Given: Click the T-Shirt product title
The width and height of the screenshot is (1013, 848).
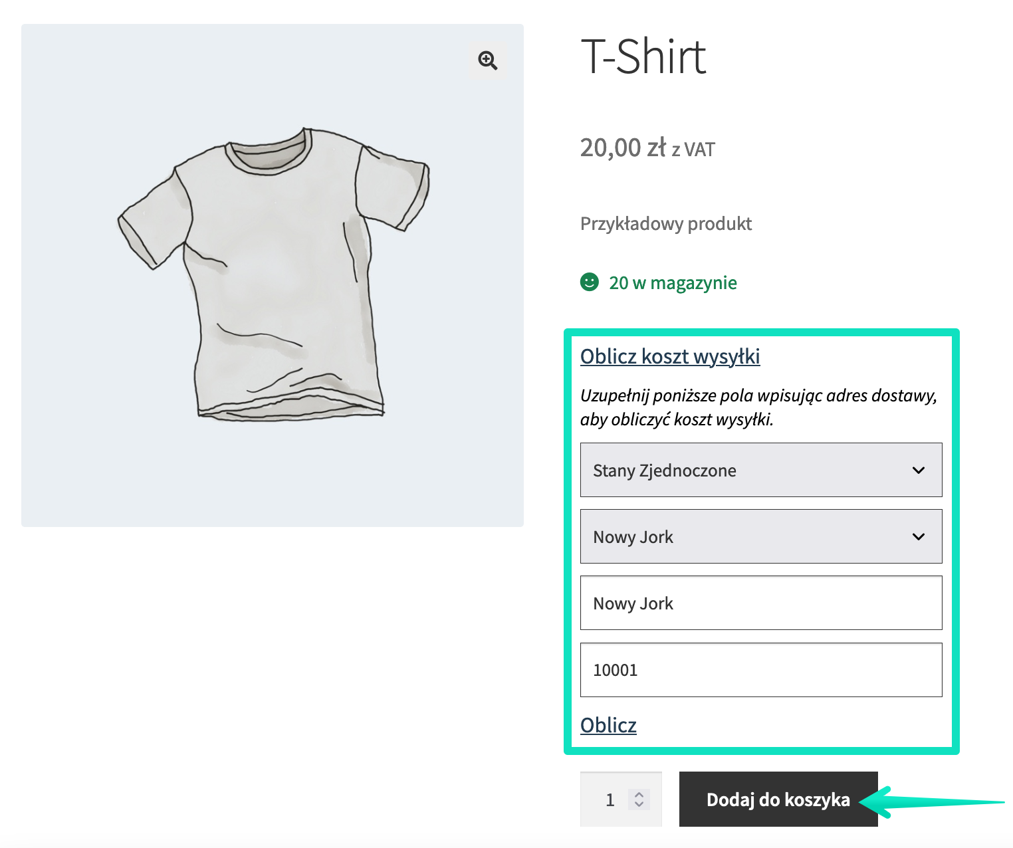Looking at the screenshot, I should (x=643, y=57).
